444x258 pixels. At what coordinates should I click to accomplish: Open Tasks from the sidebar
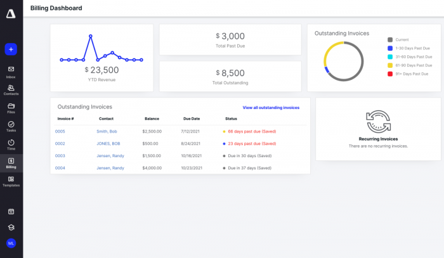click(x=11, y=126)
